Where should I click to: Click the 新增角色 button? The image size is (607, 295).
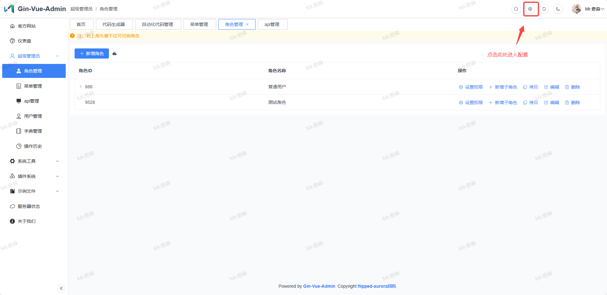click(x=92, y=53)
